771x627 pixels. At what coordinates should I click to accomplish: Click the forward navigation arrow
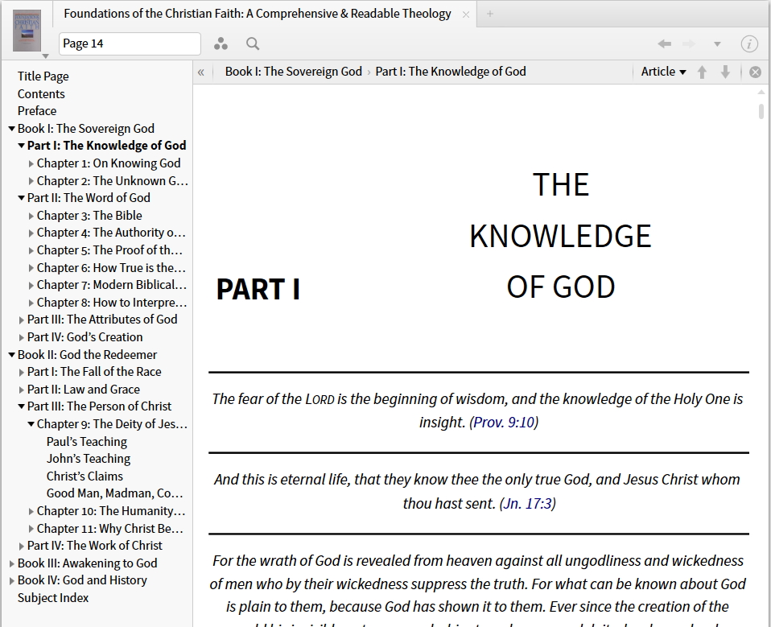pyautogui.click(x=689, y=44)
